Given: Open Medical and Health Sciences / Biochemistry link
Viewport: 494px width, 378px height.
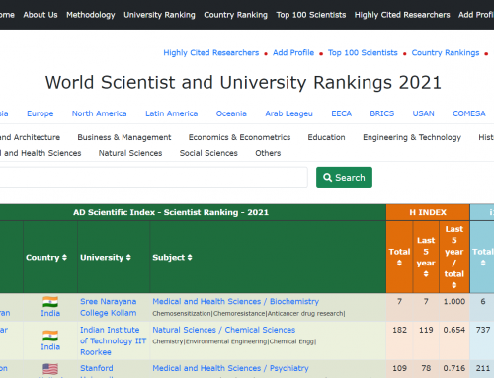Looking at the screenshot, I should (x=236, y=302).
